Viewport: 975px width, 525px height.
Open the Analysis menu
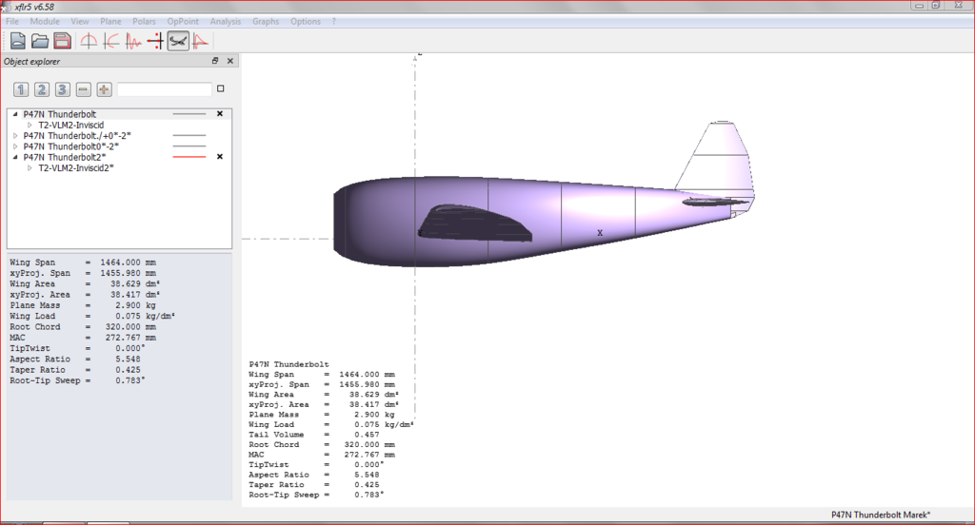[225, 21]
